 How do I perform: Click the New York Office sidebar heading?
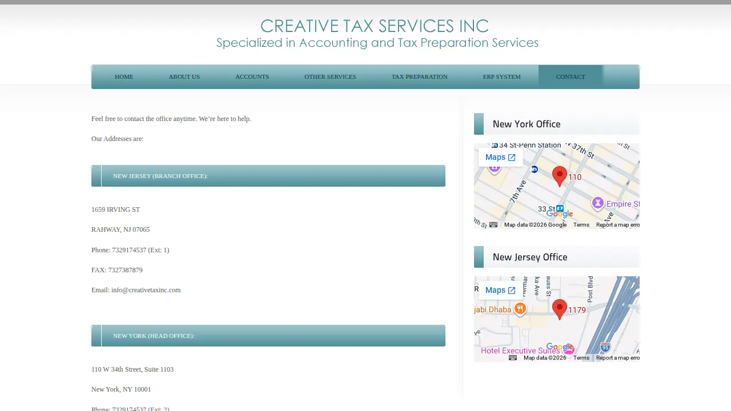click(x=527, y=124)
